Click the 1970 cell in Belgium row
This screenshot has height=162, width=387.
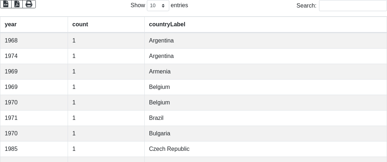coord(11,103)
